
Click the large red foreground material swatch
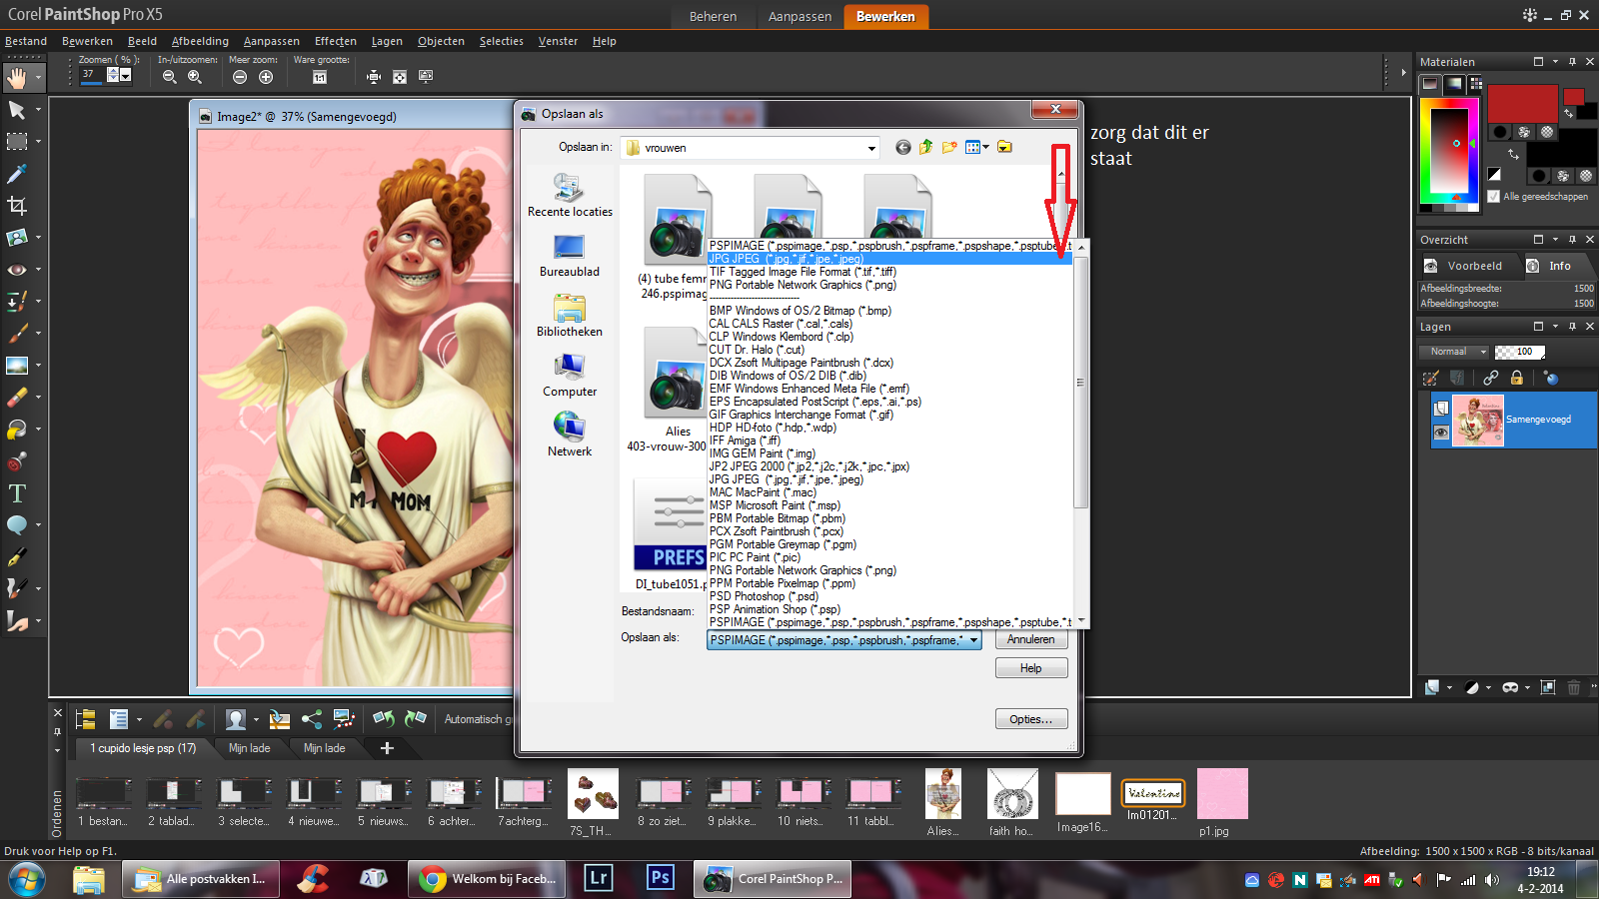click(1522, 104)
